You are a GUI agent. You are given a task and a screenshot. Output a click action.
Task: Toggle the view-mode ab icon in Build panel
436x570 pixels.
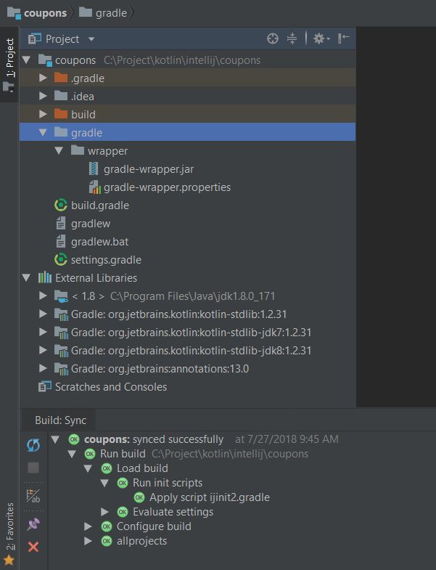(x=33, y=496)
